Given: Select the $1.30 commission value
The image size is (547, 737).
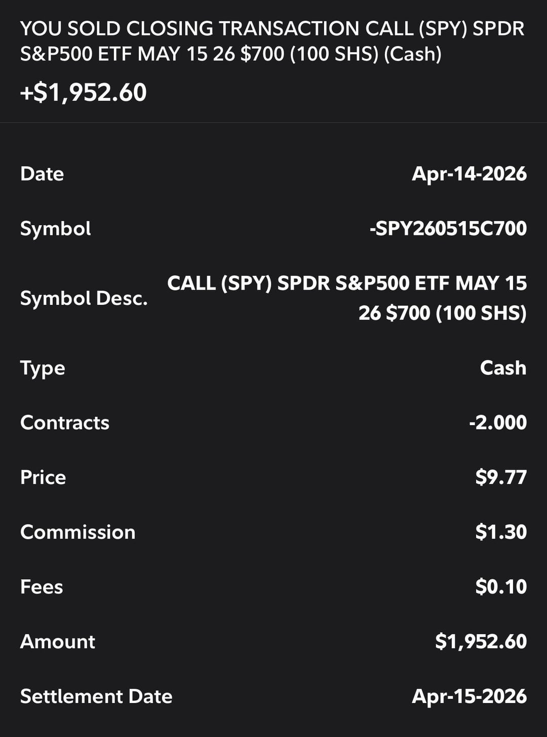Looking at the screenshot, I should point(501,533).
